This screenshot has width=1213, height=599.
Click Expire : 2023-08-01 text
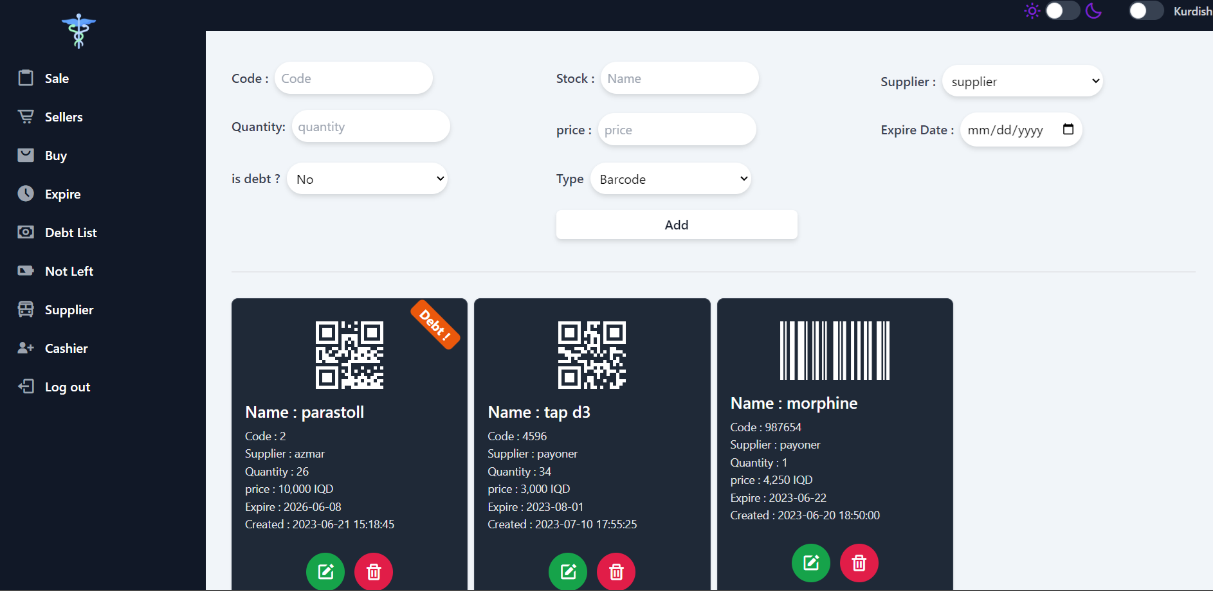pyautogui.click(x=536, y=507)
